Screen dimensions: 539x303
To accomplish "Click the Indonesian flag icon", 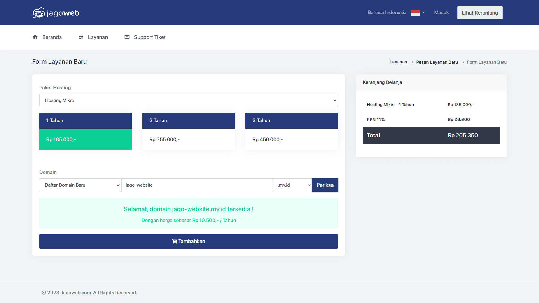I will (415, 13).
